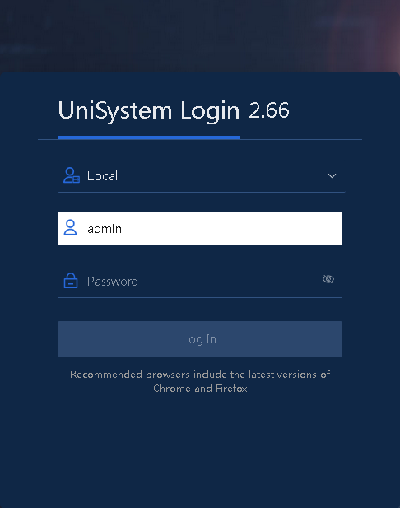
Task: Click the blurred background above the login panel
Action: [x=200, y=35]
